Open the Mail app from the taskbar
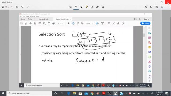The height and width of the screenshot is (96, 171). coord(86,93)
